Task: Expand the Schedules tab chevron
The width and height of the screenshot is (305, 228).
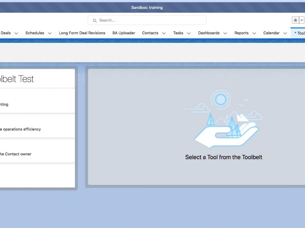Action: pyautogui.click(x=50, y=33)
